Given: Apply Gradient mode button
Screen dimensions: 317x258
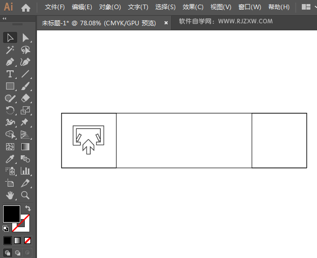Looking at the screenshot, I should coord(17,240).
